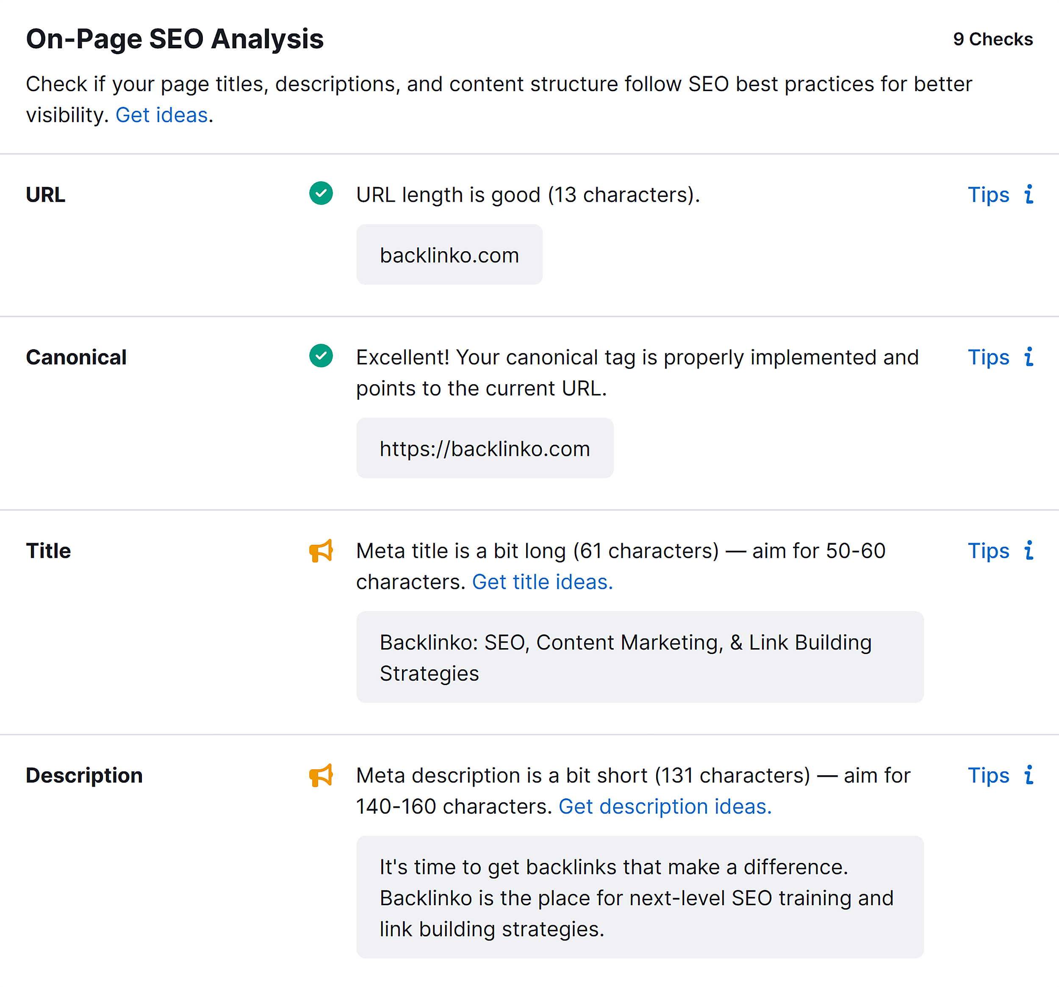The width and height of the screenshot is (1059, 987).
Task: Click the 'Description' row label
Action: [x=84, y=776]
